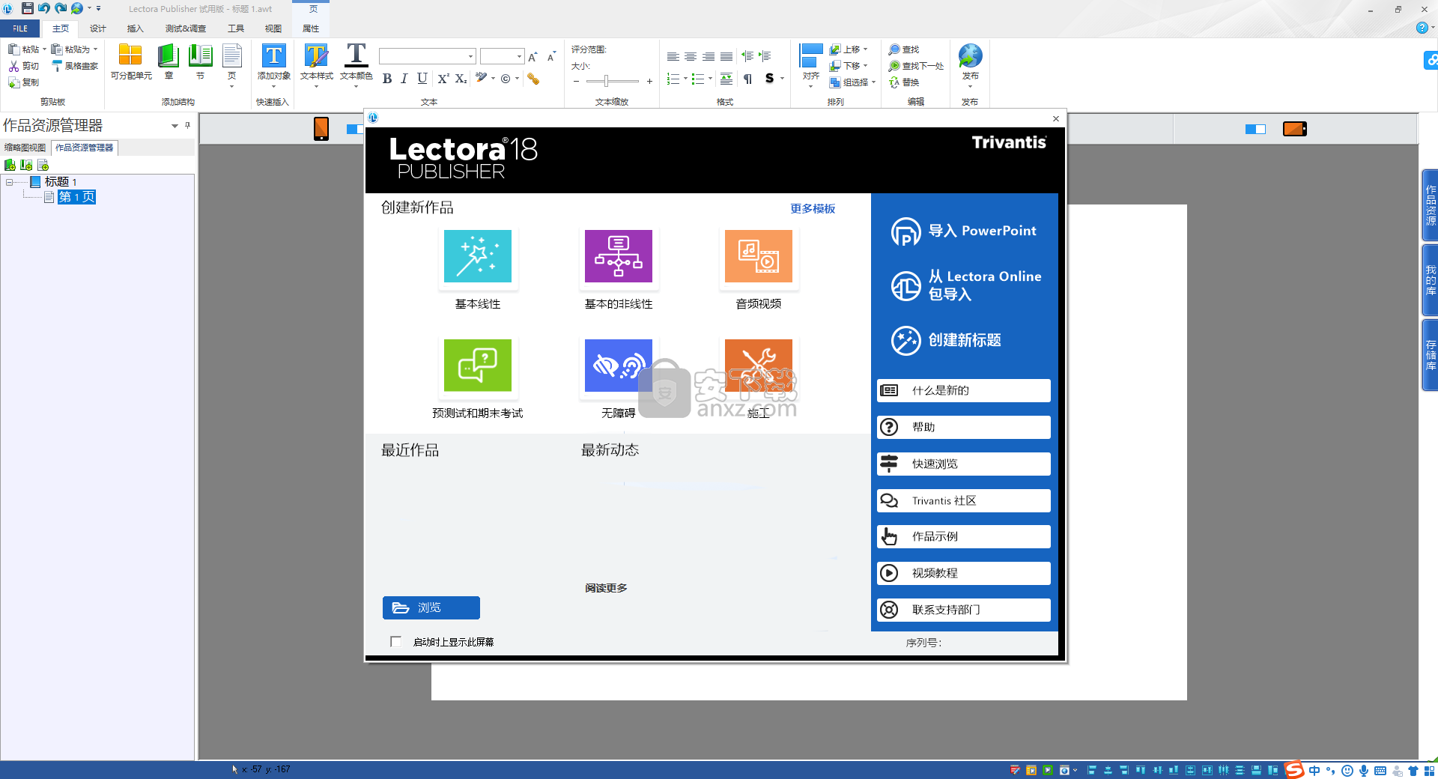Viewport: 1438px width, 779px height.
Task: Switch to 缩略图视图 panel tab
Action: tap(25, 148)
